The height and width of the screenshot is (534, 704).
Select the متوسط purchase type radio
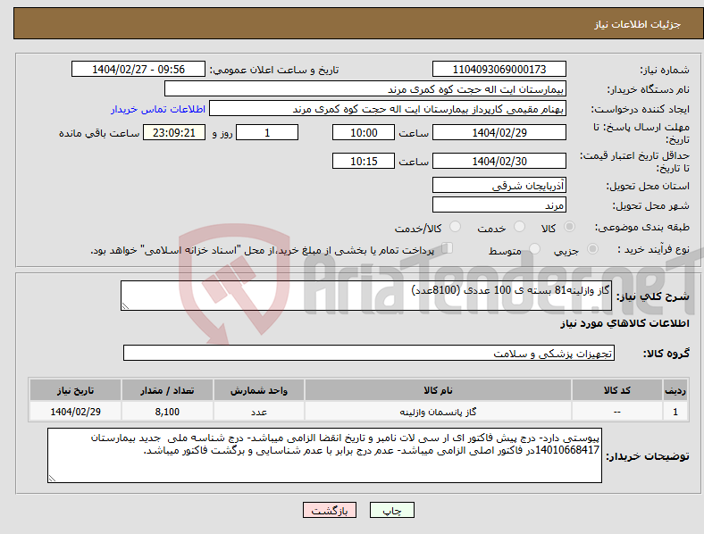534,248
